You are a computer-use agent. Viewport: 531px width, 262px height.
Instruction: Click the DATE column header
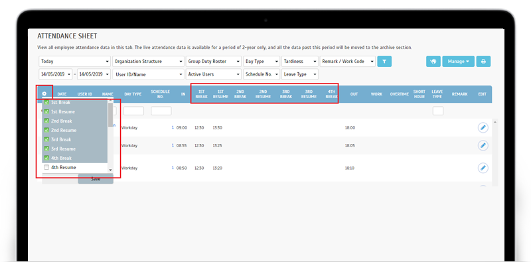62,94
